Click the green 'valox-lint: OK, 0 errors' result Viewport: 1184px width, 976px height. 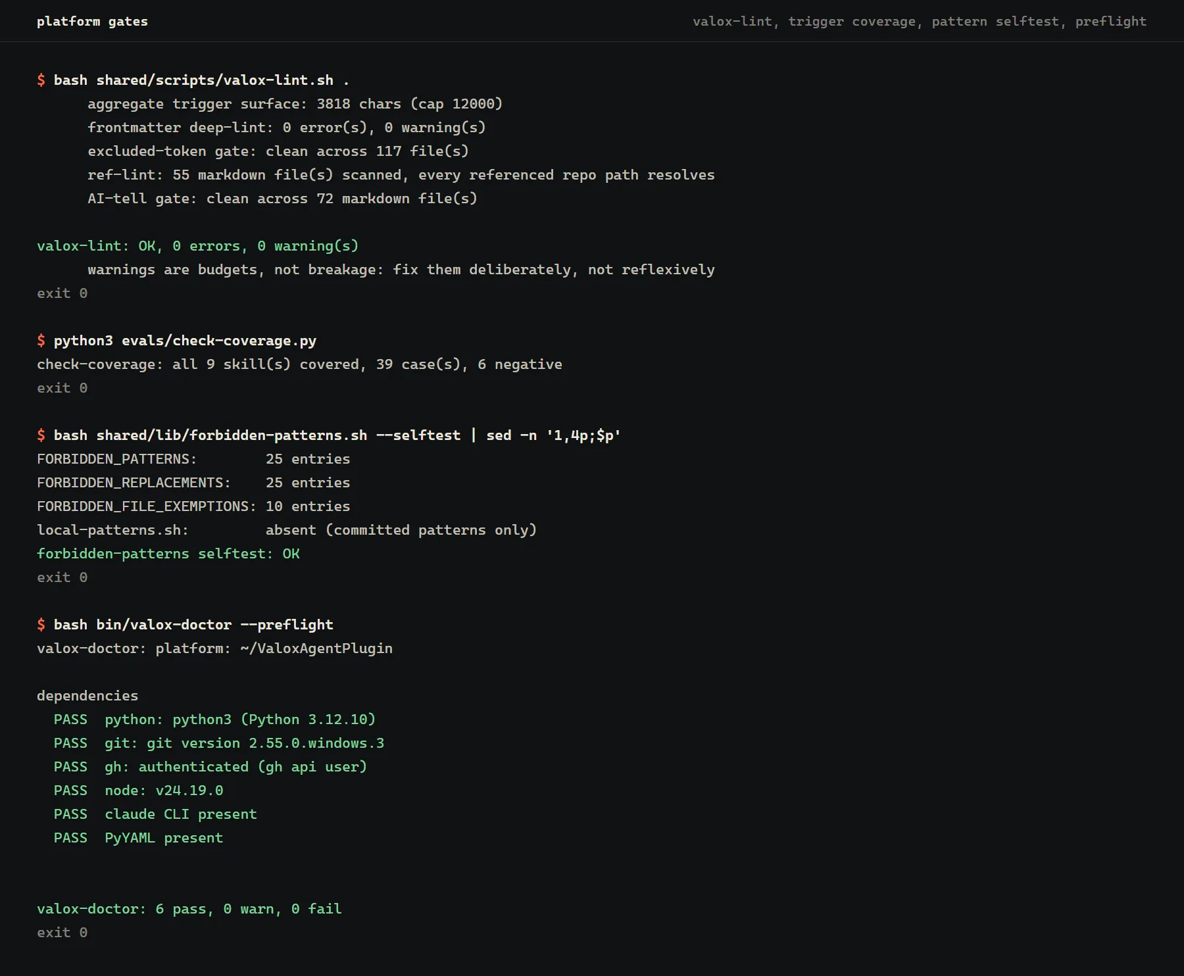tap(197, 246)
